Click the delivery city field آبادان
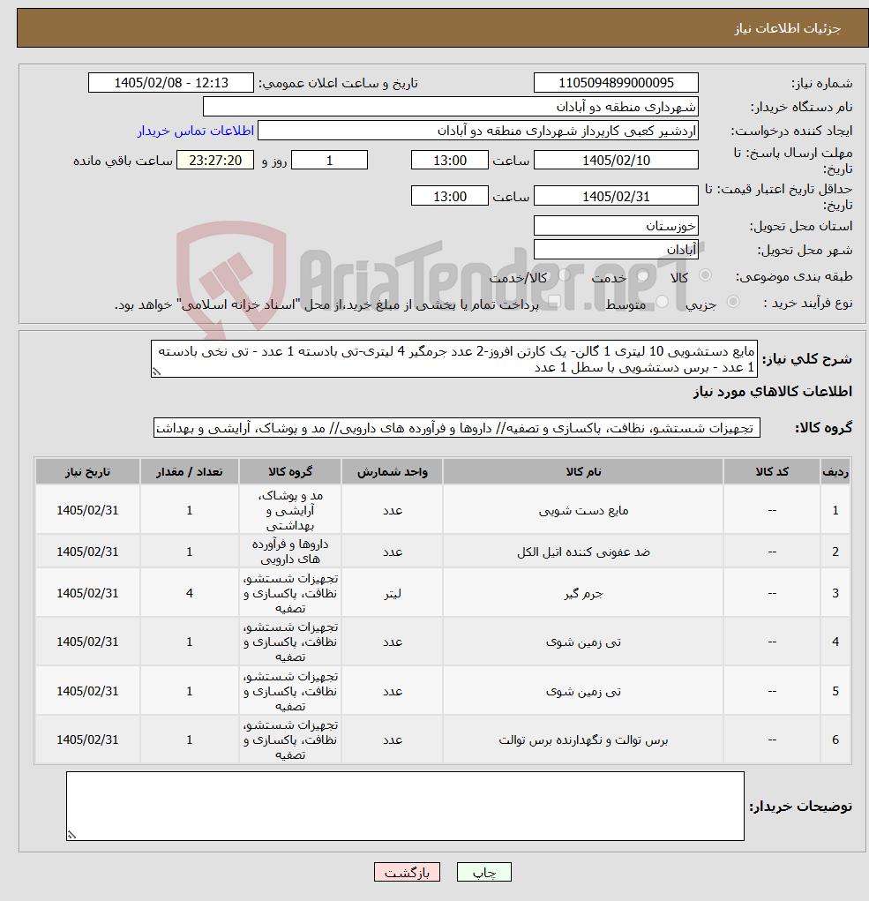 [x=616, y=250]
